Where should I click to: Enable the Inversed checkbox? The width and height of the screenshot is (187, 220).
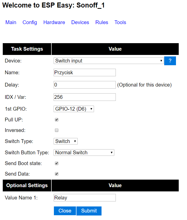pos(57,130)
